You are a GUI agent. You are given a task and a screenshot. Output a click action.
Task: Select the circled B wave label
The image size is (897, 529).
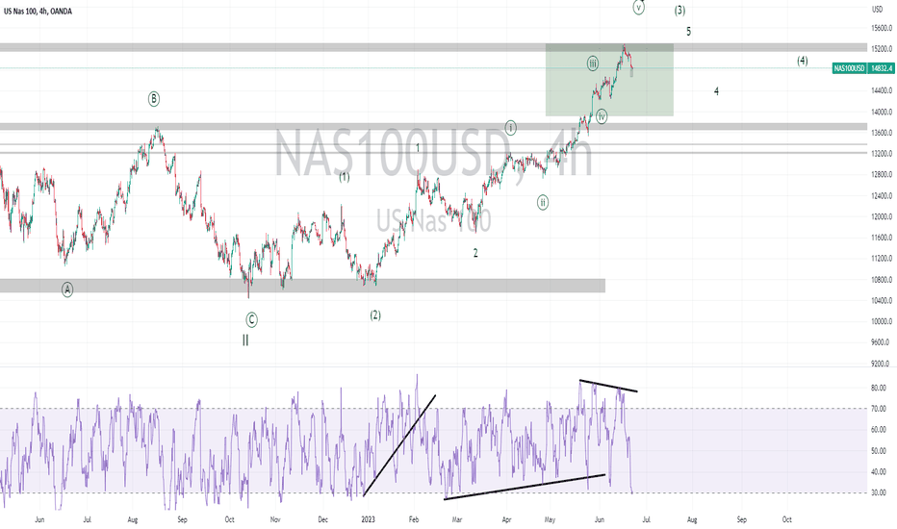[x=154, y=99]
